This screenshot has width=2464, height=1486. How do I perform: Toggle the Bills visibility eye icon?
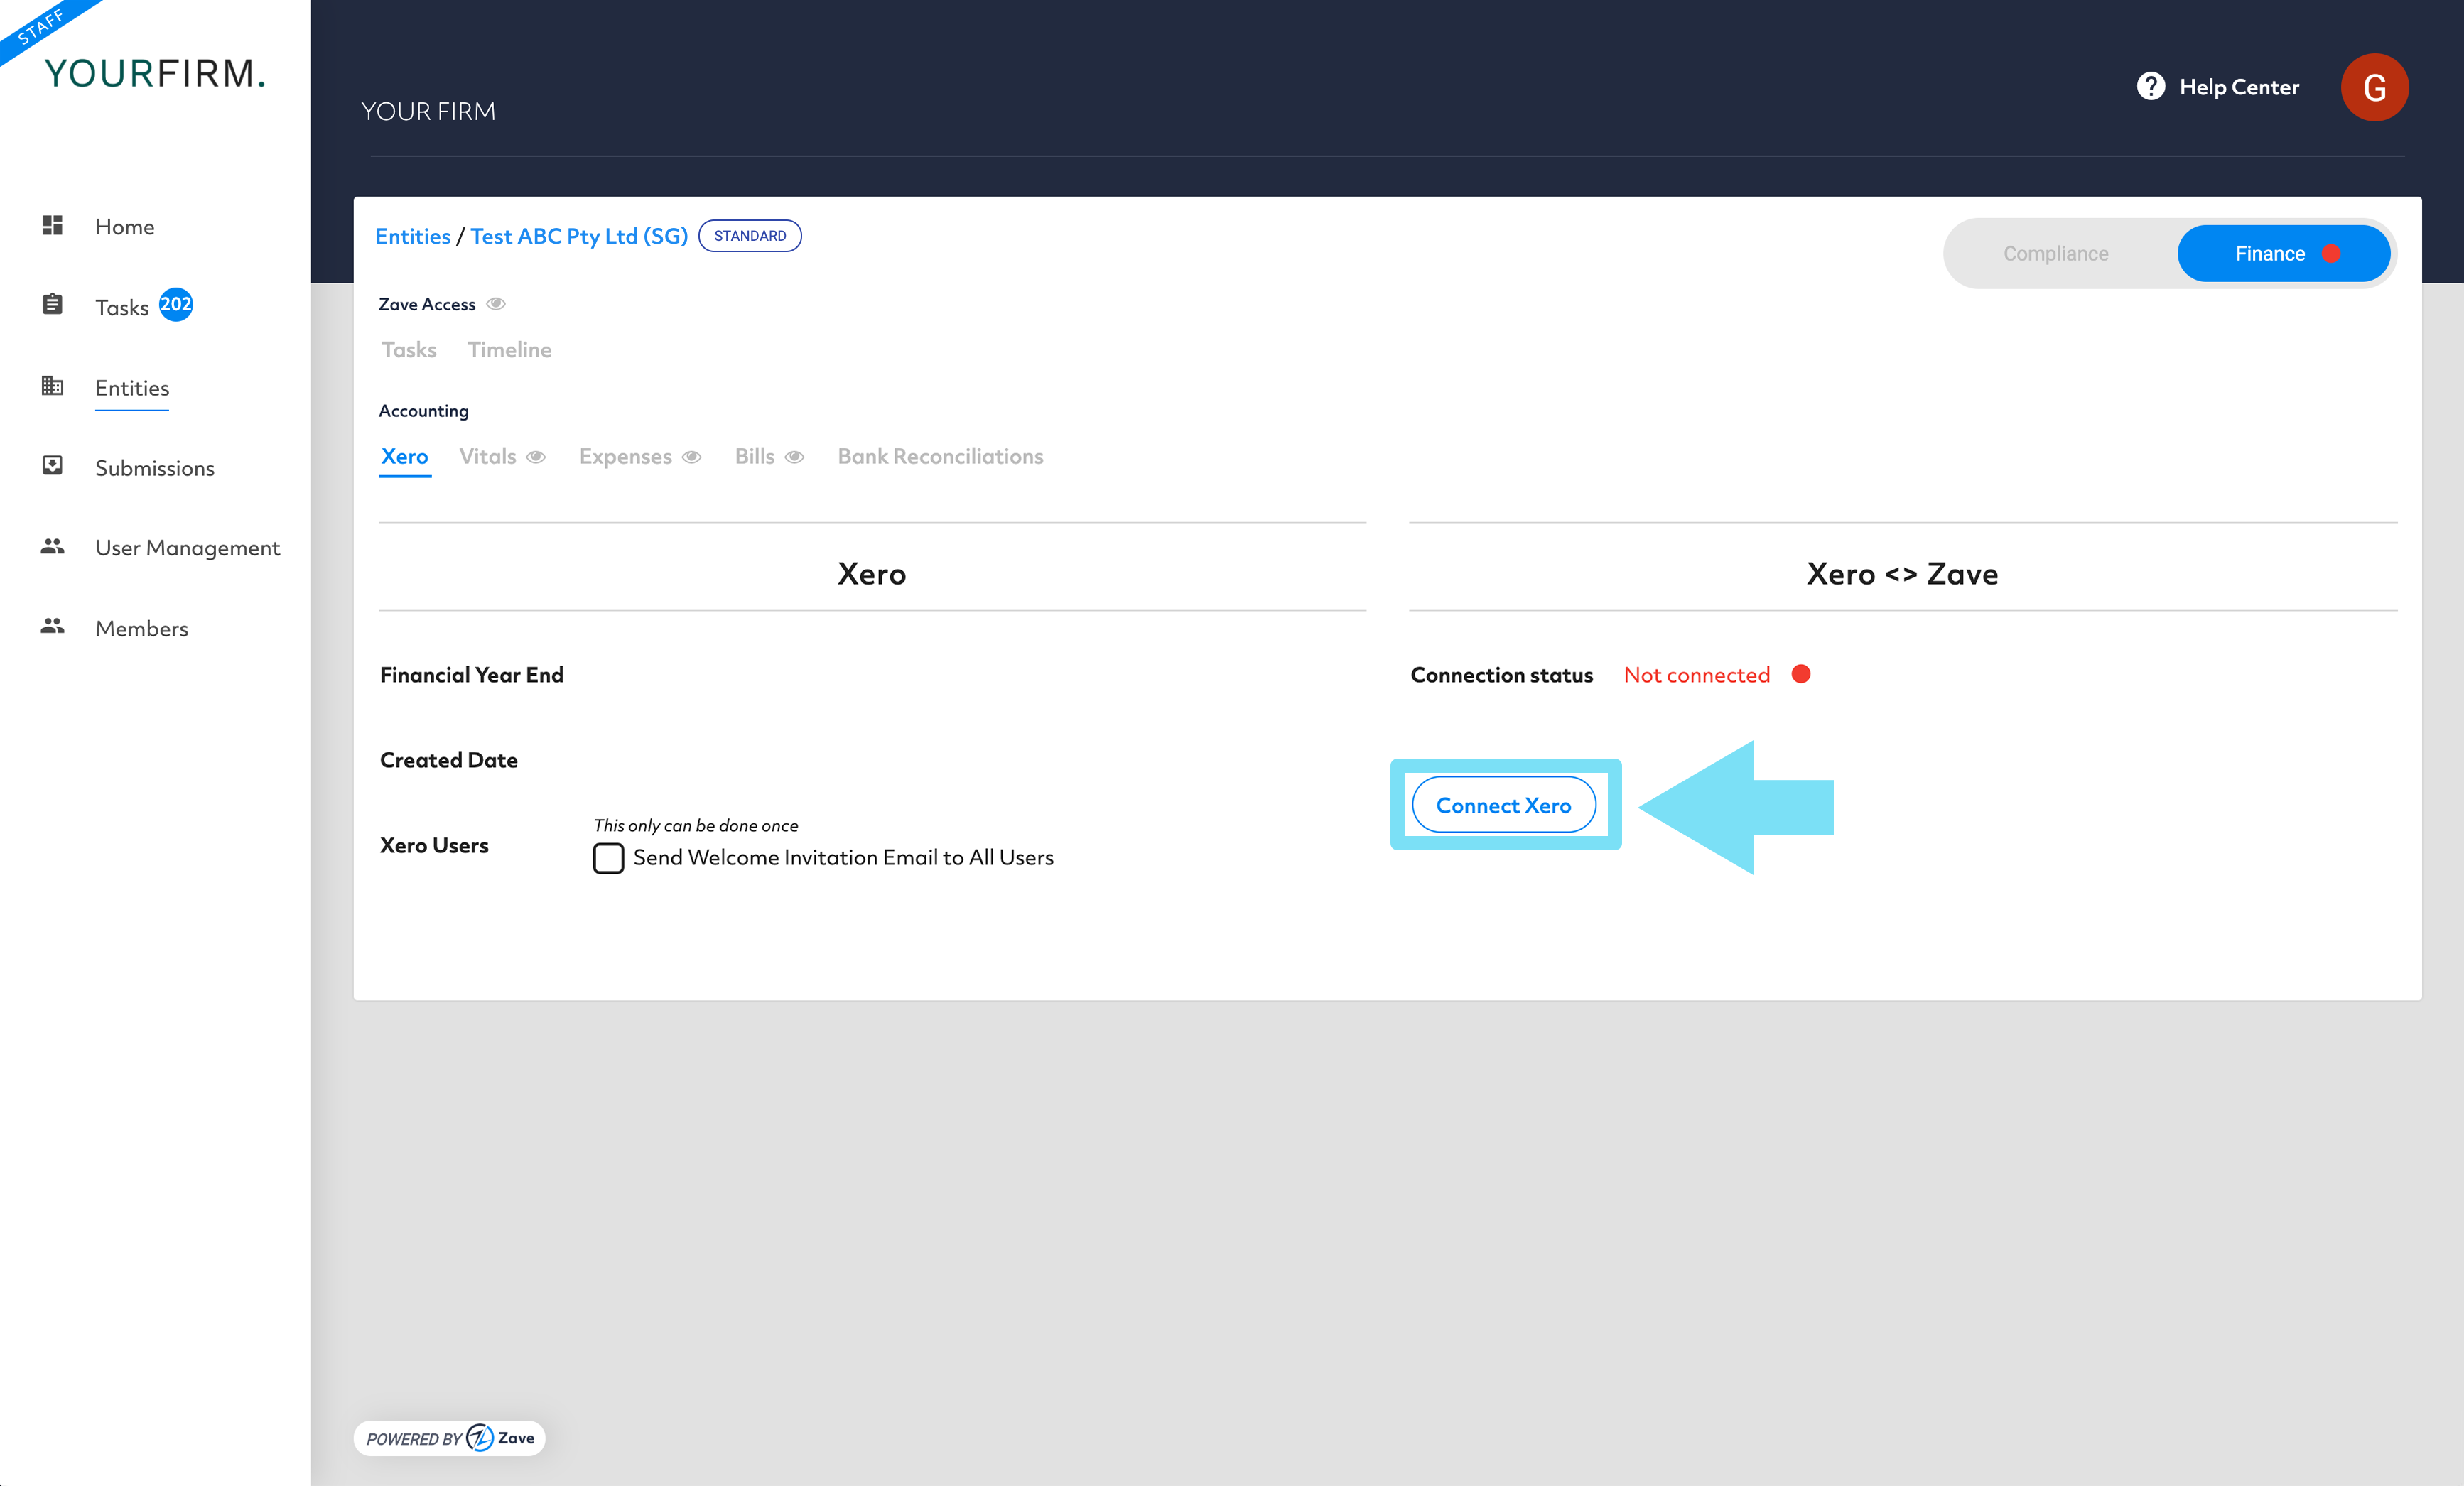[x=794, y=457]
